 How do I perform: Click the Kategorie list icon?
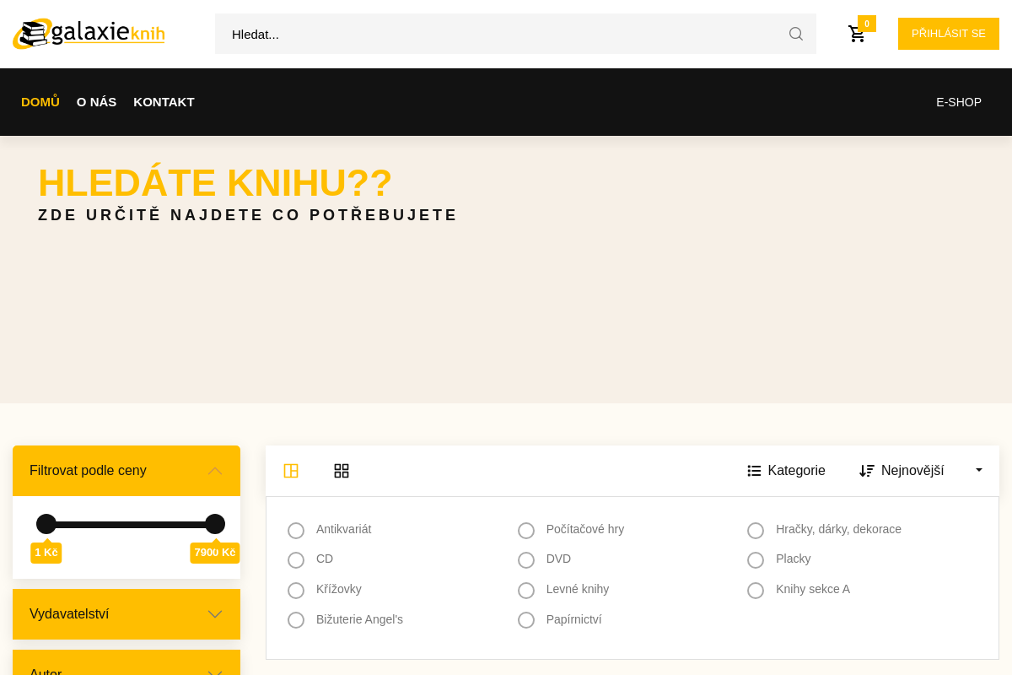click(x=755, y=471)
